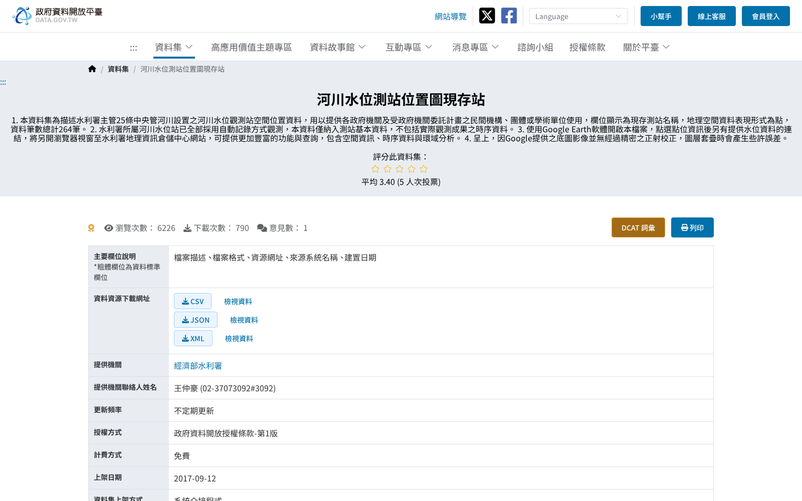Viewport: 802px width, 501px height.
Task: Click the 線上客服 button
Action: click(712, 16)
